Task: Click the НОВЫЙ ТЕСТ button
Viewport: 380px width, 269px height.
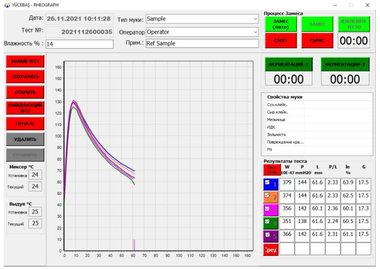Action: click(25, 61)
